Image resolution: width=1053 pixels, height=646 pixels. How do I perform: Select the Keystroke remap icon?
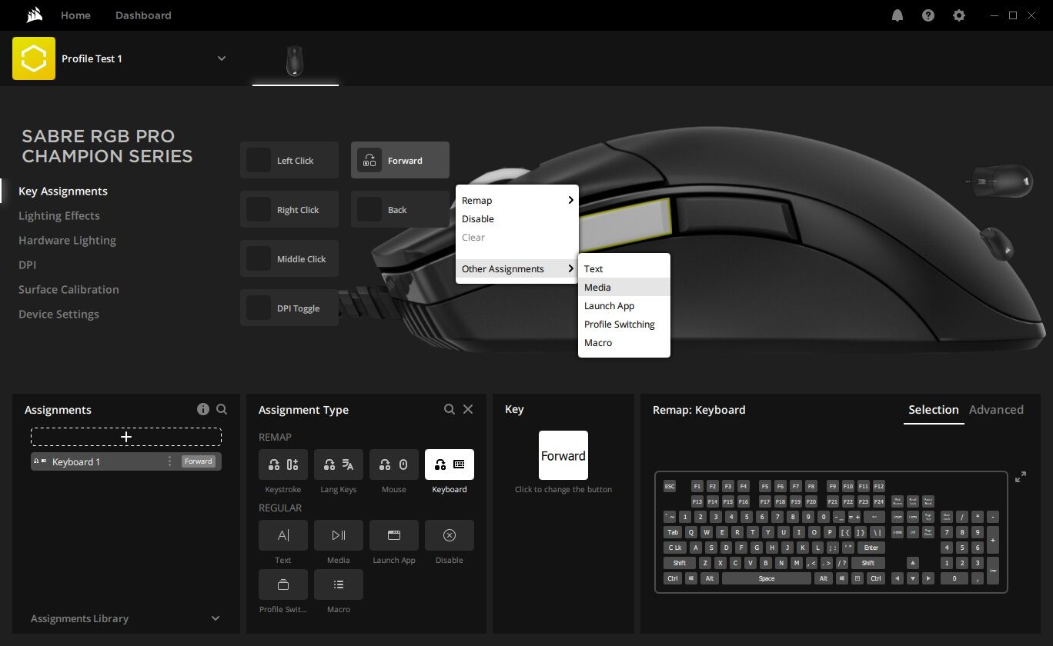click(x=283, y=465)
